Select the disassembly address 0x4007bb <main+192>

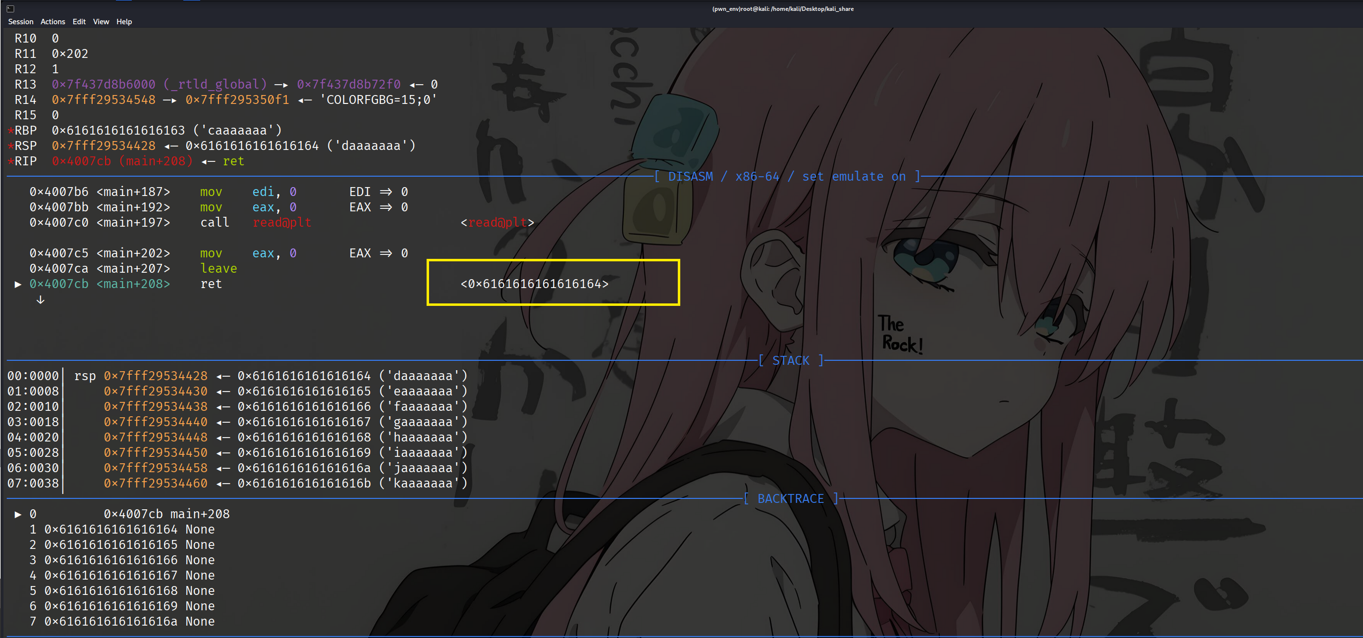(100, 207)
